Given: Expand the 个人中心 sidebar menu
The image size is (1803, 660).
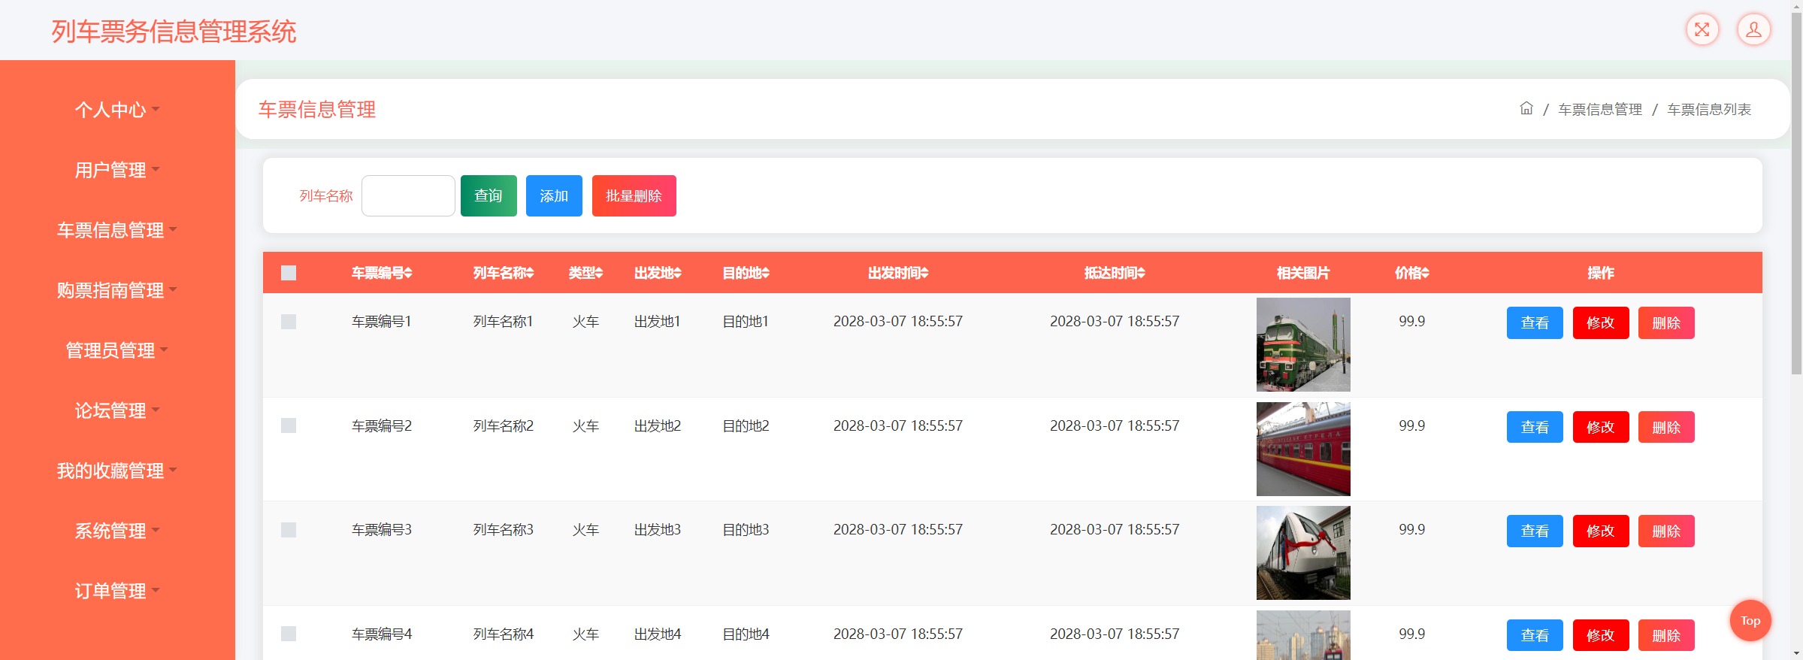Looking at the screenshot, I should [x=117, y=110].
